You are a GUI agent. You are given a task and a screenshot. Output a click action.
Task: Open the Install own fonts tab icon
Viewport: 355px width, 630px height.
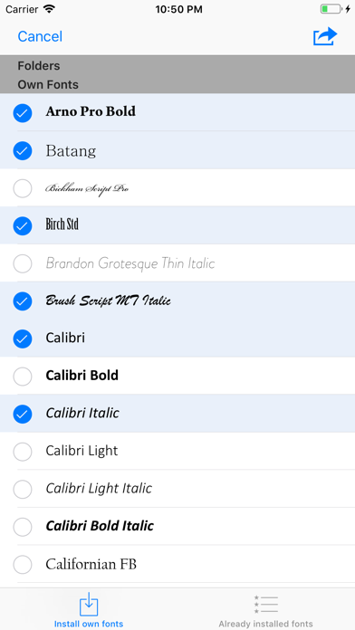(89, 604)
